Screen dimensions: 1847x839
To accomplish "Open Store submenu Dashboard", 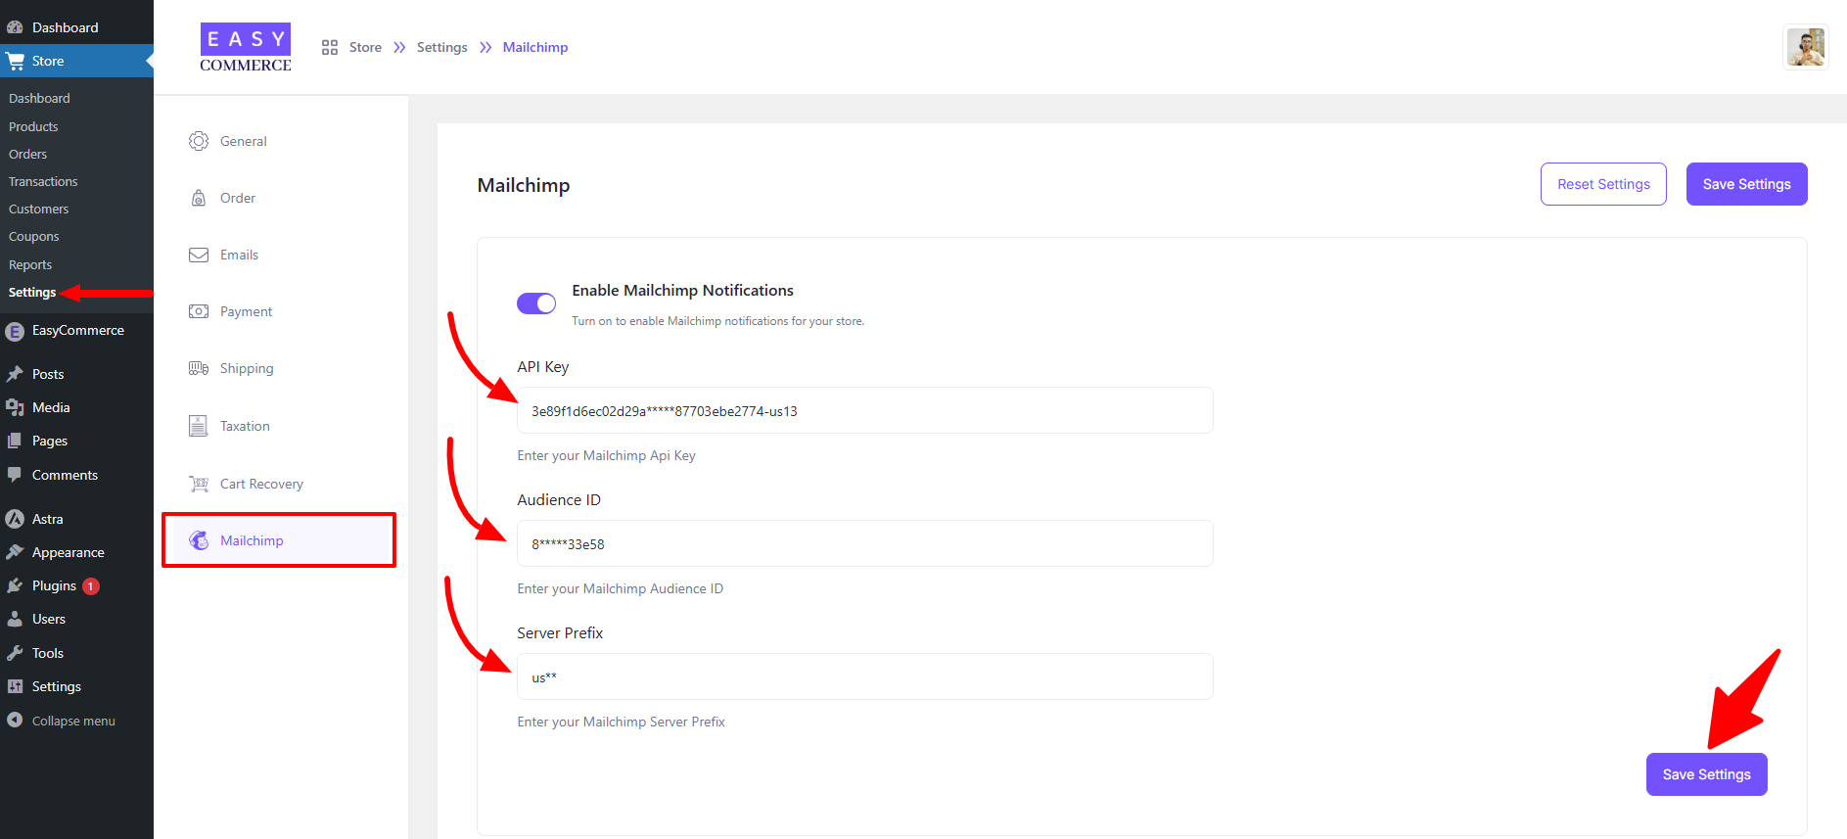I will tap(39, 98).
